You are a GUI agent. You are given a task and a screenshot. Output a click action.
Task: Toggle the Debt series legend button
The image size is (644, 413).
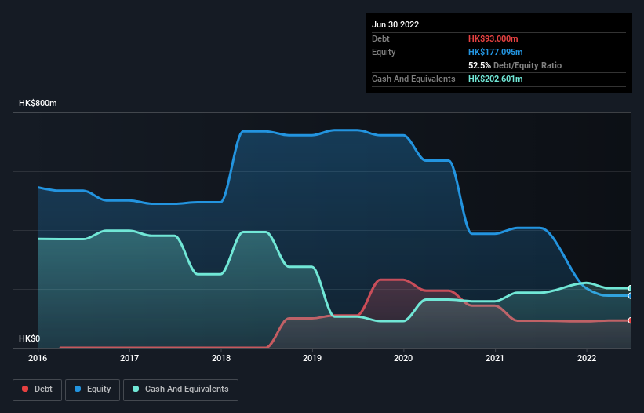38,389
